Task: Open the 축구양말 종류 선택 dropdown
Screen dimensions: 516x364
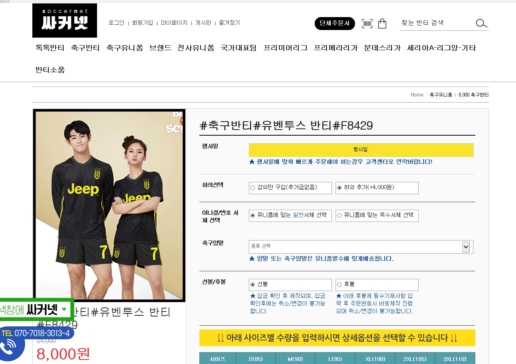Action: pos(361,247)
